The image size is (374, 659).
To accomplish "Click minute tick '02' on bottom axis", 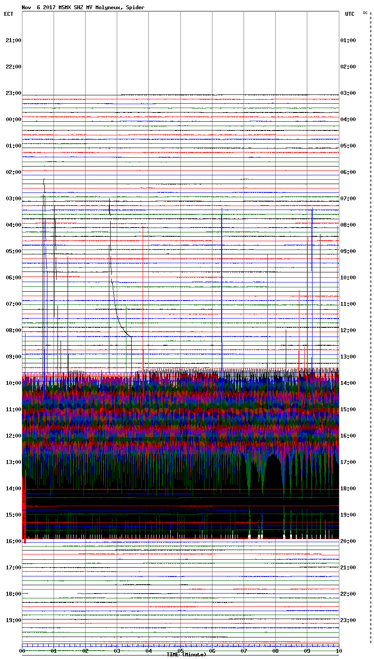I will pyautogui.click(x=85, y=651).
